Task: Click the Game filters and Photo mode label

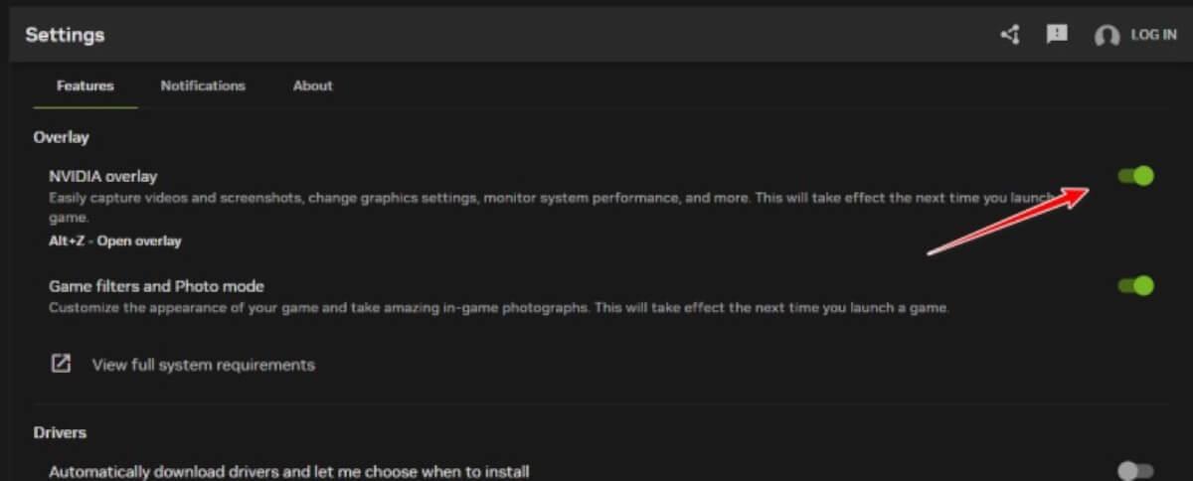Action: coord(156,286)
